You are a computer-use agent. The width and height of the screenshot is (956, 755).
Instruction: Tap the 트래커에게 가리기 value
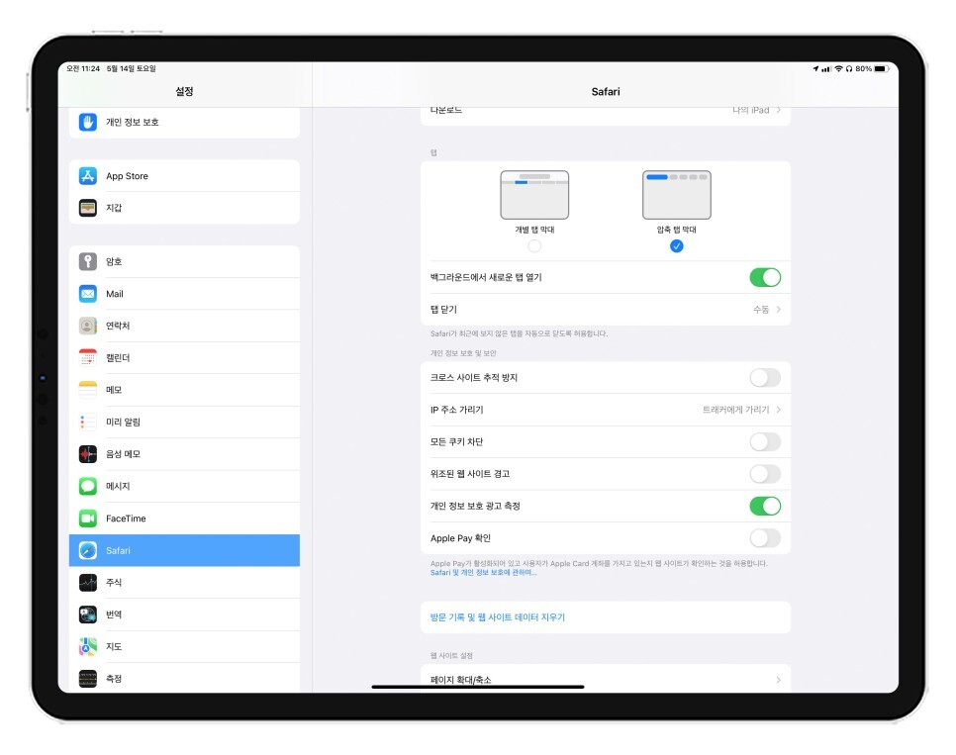tap(735, 410)
